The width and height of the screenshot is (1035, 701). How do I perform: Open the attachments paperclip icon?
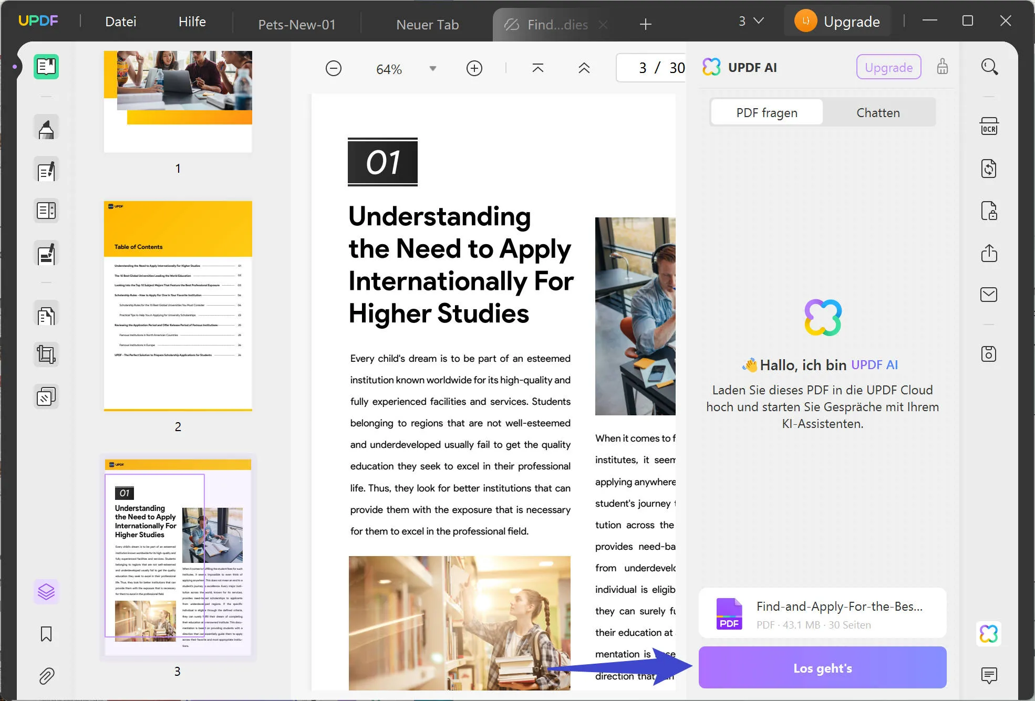click(x=46, y=676)
